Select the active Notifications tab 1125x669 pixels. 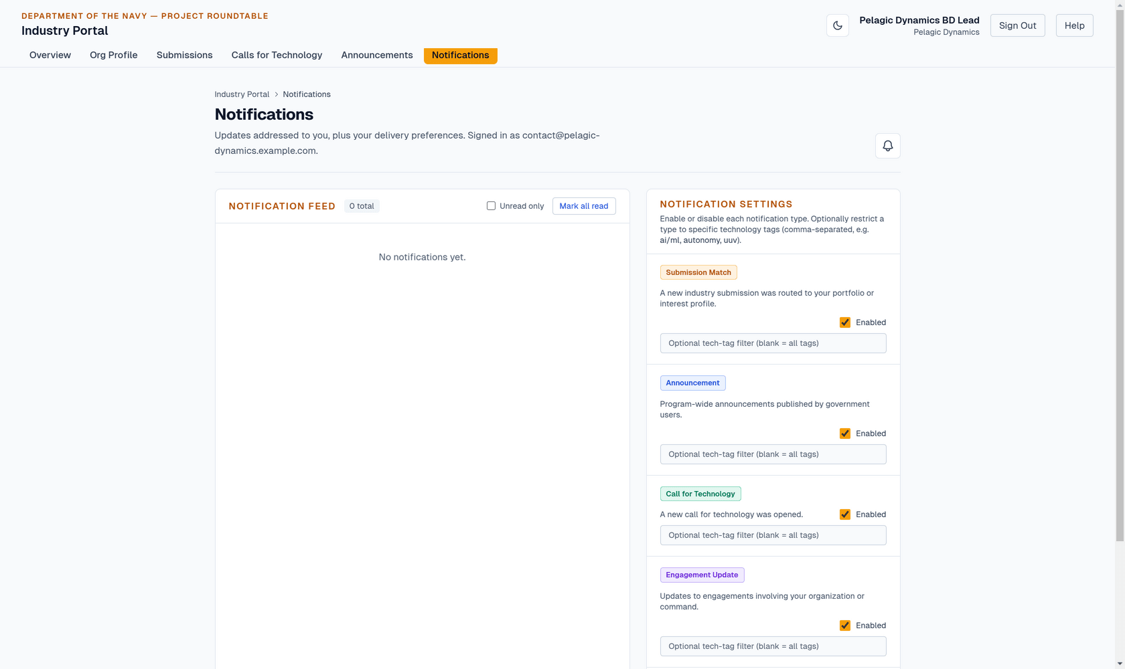(461, 55)
